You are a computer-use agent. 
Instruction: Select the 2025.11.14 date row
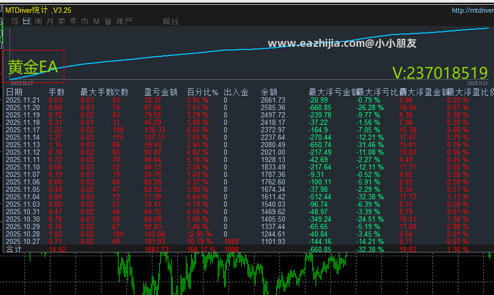pos(23,138)
